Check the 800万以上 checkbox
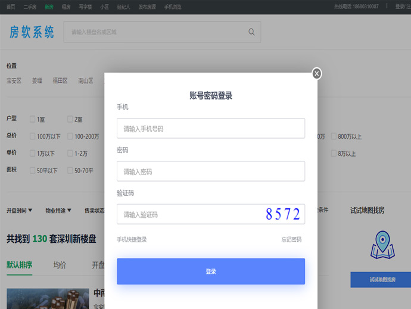This screenshot has height=309, width=411. click(334, 136)
